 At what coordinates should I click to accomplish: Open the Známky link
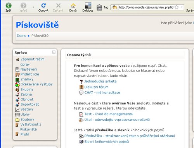[27, 79]
